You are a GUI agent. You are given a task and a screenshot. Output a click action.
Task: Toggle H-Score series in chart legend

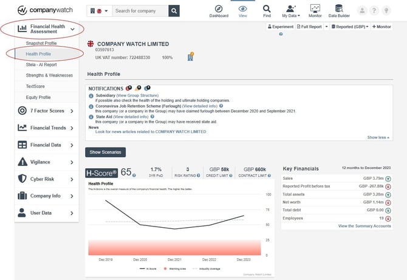148,269
